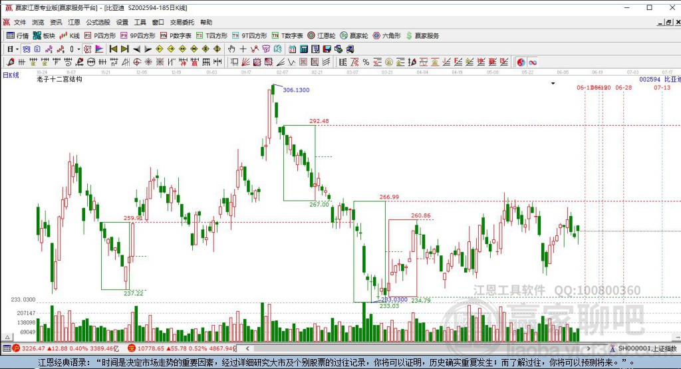Click the purple flag chart icon

coord(99,49)
